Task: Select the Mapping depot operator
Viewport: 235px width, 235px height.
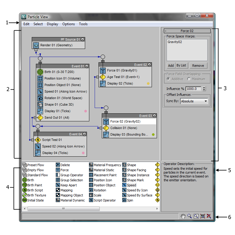Action: [64, 190]
